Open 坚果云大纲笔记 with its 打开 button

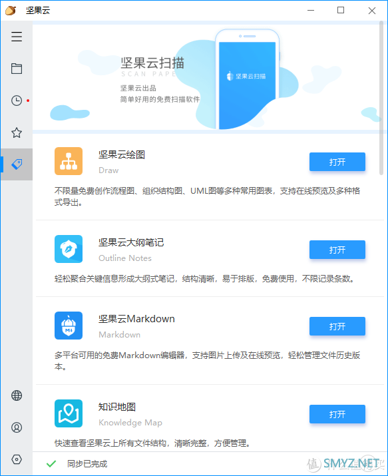pyautogui.click(x=337, y=250)
